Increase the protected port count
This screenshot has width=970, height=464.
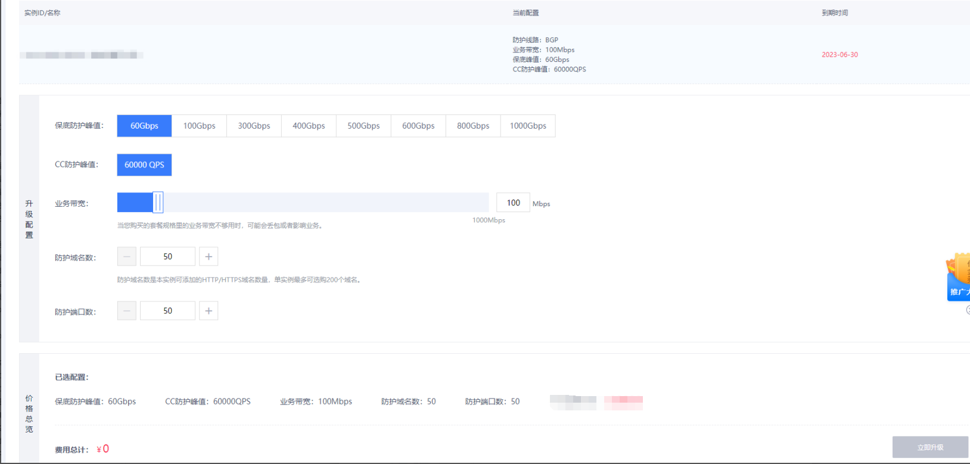209,311
